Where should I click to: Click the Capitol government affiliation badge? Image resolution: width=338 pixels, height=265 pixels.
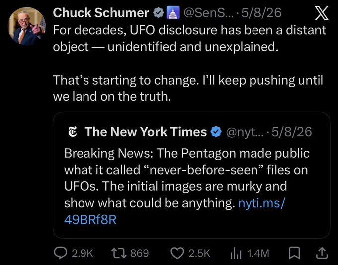(x=173, y=13)
